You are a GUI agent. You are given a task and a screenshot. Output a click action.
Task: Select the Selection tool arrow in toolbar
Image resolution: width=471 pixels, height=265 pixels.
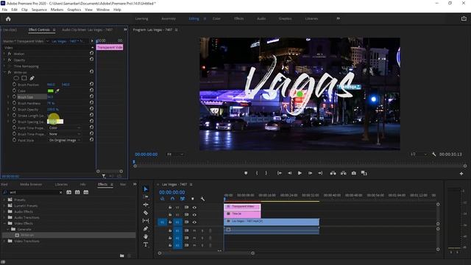coord(146,189)
